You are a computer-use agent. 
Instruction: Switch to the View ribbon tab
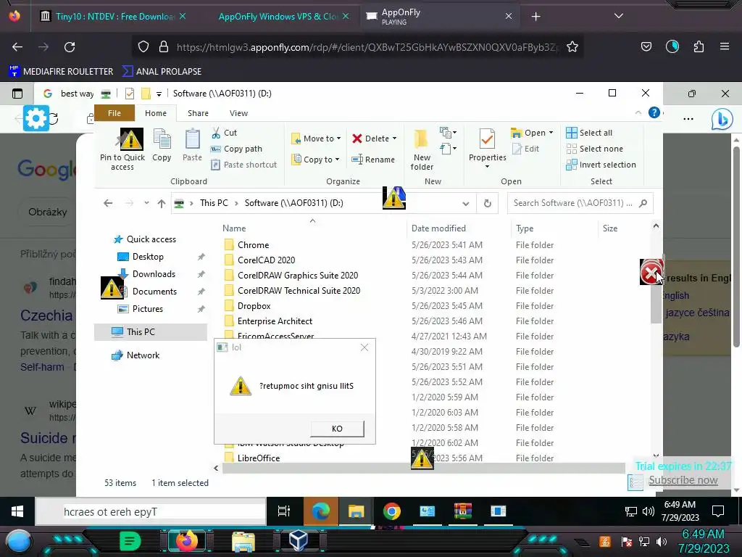click(x=238, y=113)
